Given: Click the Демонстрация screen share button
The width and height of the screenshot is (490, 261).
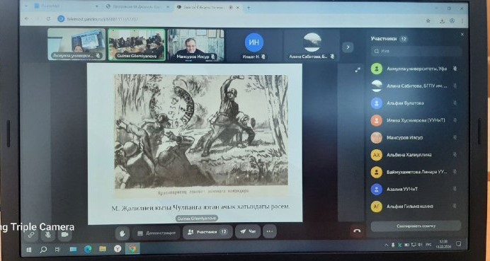Looking at the screenshot, I should 156,233.
